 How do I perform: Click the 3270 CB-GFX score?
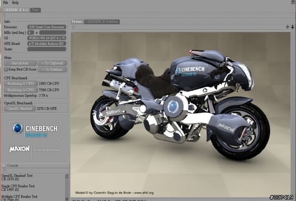pyautogui.click(x=46, y=109)
